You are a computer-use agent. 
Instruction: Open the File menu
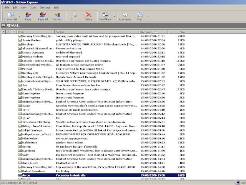7,8
